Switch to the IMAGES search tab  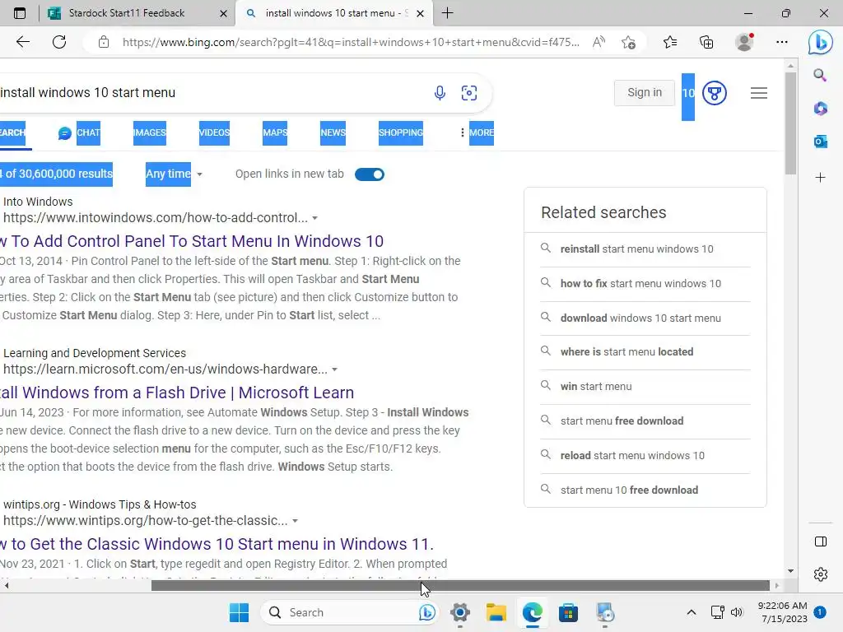(150, 132)
